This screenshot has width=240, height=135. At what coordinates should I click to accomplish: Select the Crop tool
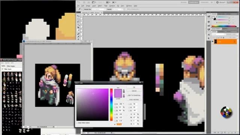click(79, 28)
